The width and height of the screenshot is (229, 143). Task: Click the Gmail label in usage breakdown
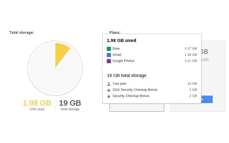(x=117, y=55)
